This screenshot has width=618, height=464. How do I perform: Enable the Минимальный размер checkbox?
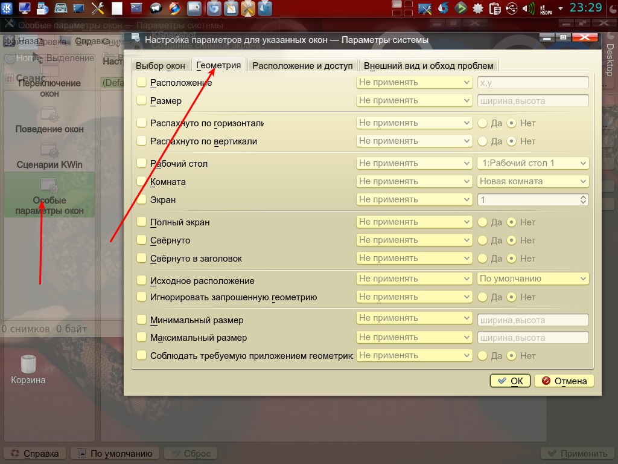tap(141, 320)
